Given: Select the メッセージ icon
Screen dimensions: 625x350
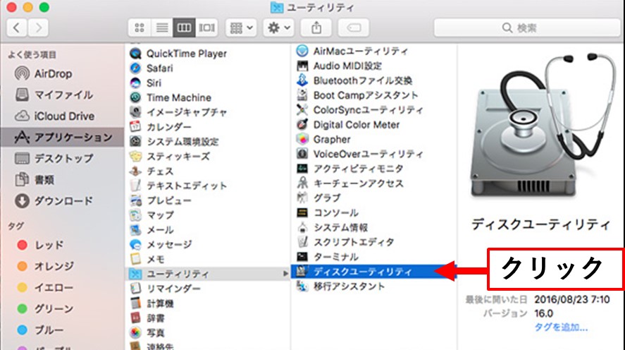Looking at the screenshot, I should click(x=135, y=245).
